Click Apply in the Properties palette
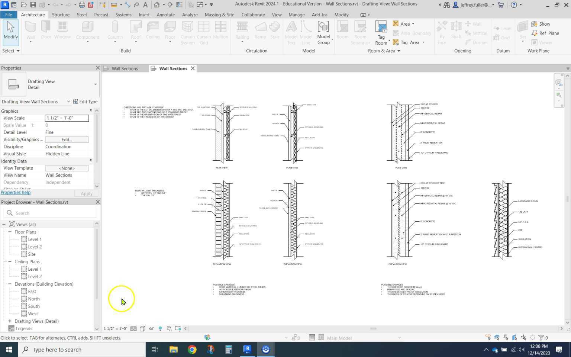Screen dimensions: 571x357 86,193
